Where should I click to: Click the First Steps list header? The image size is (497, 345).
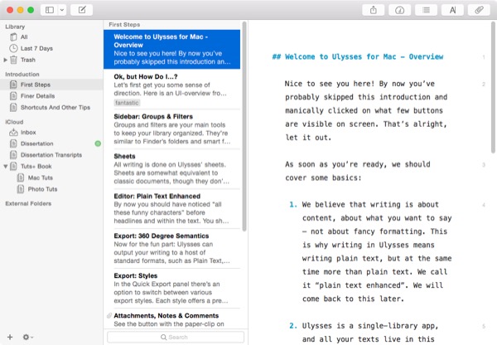[x=124, y=25]
